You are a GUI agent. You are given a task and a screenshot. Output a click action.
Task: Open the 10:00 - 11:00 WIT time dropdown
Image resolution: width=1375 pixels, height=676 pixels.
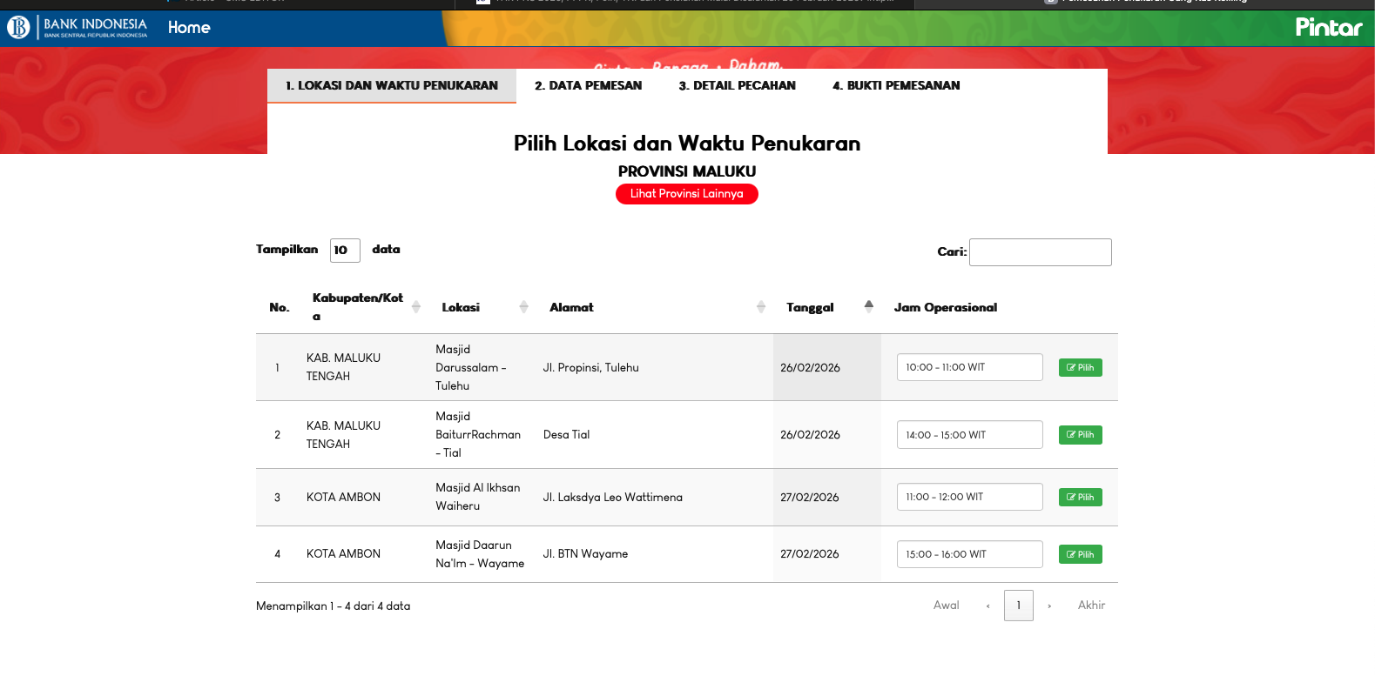(970, 367)
